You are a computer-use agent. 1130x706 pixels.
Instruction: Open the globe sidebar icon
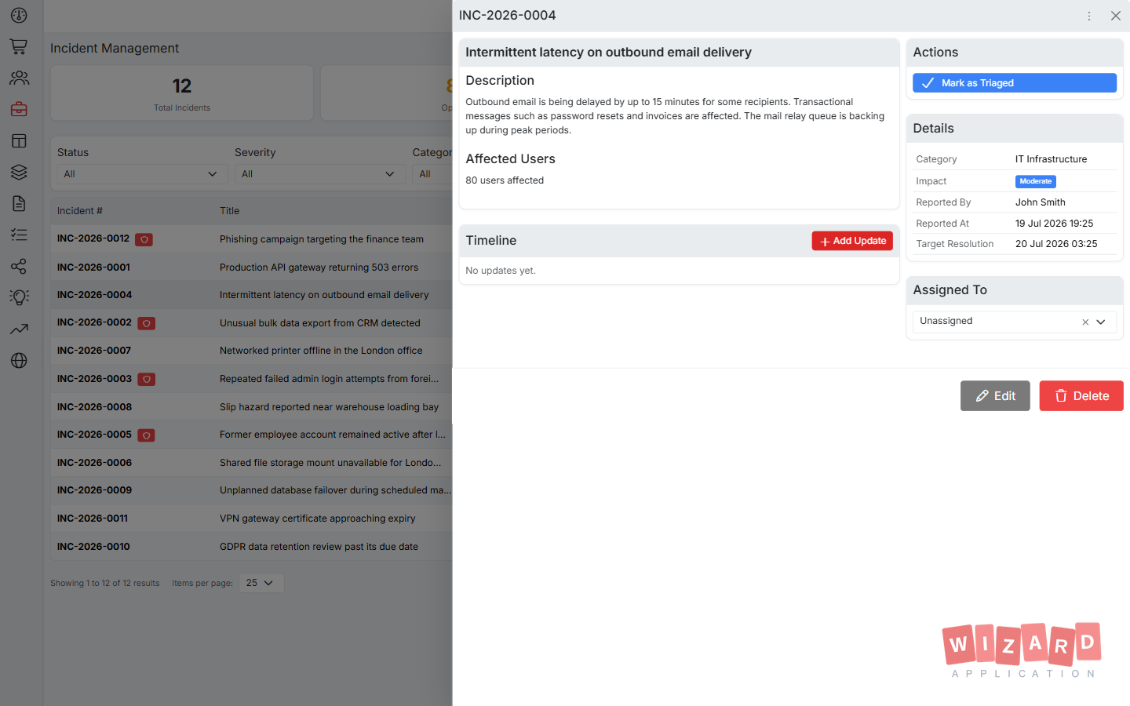19,360
